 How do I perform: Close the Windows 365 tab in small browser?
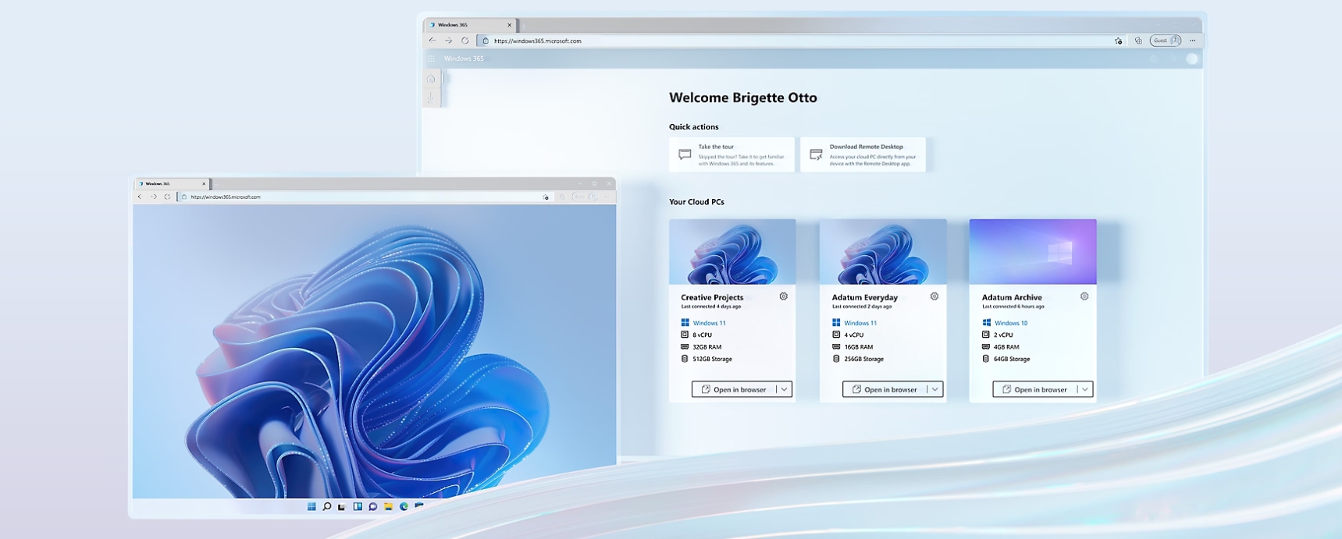(x=204, y=184)
